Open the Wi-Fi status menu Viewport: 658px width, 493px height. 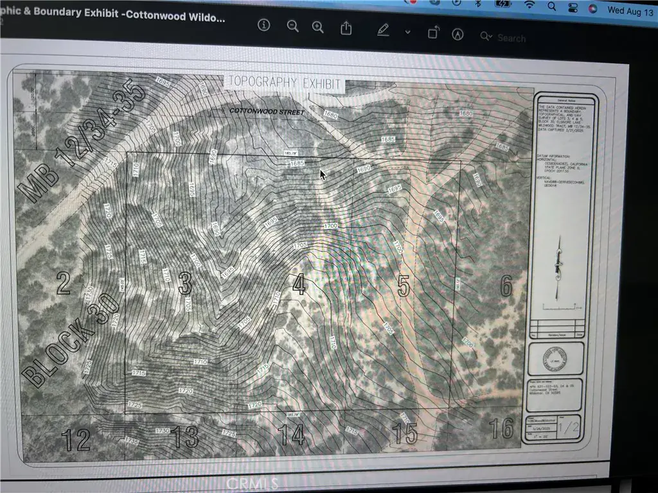pos(529,5)
